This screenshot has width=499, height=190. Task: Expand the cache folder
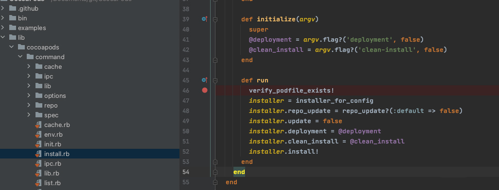[x=29, y=66]
